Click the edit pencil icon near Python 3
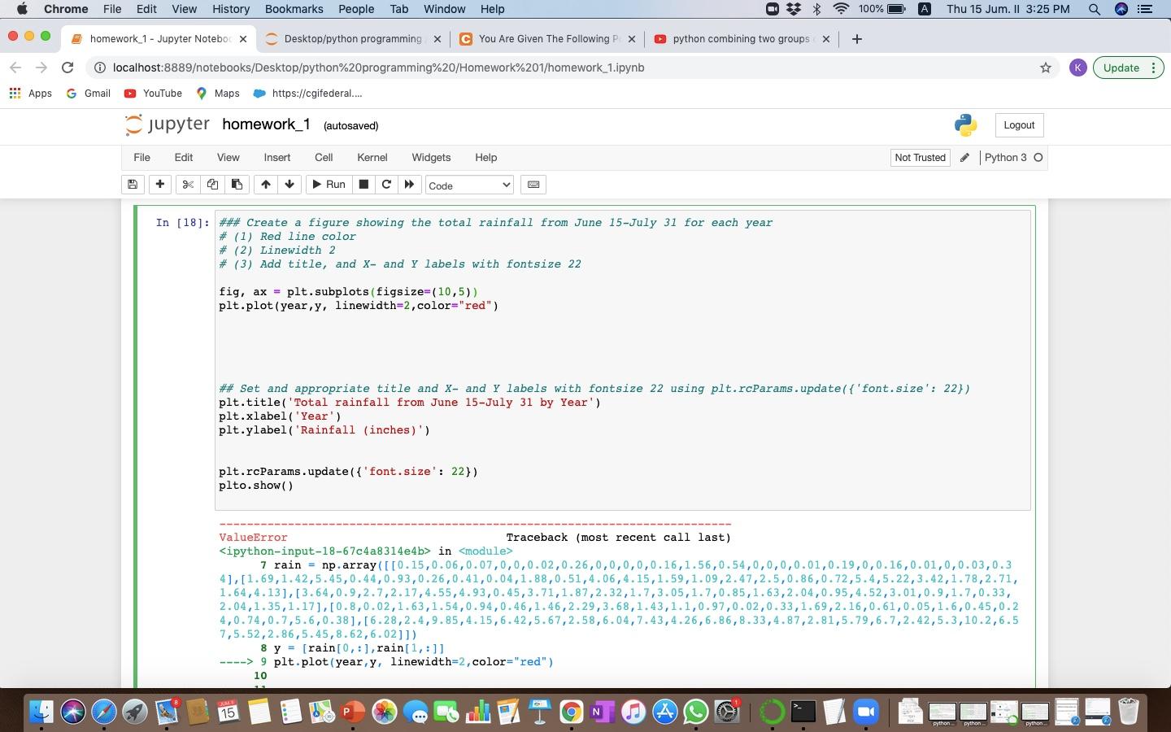Viewport: 1171px width, 732px height. (x=964, y=158)
